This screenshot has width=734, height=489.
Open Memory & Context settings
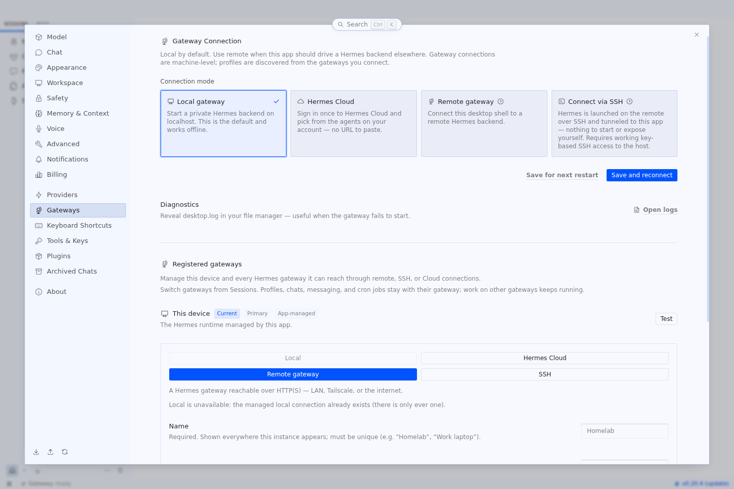[x=77, y=114]
